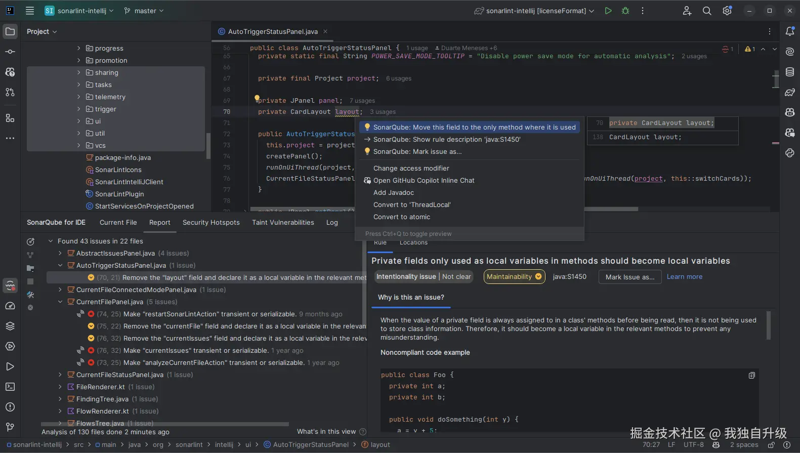Image resolution: width=800 pixels, height=453 pixels.
Task: Choose Open GitHub Copilot Inline Chat
Action: (x=470, y=181)
